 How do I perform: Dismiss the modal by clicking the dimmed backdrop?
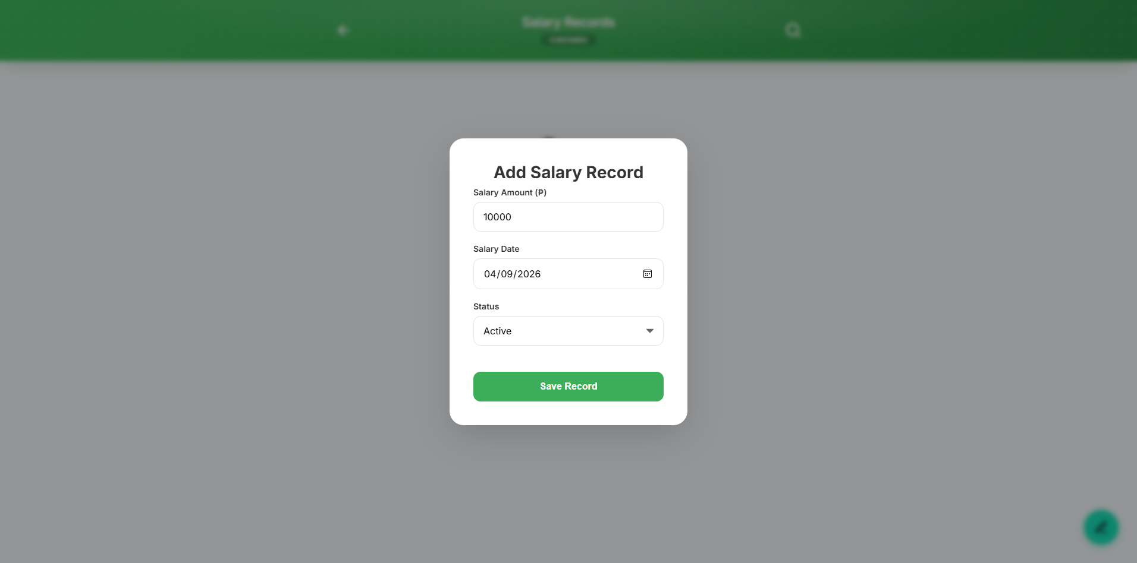tap(238, 297)
